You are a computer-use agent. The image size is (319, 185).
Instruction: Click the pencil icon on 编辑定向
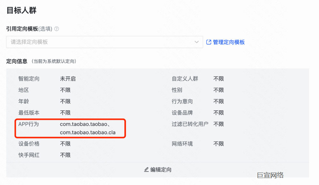pyautogui.click(x=146, y=170)
